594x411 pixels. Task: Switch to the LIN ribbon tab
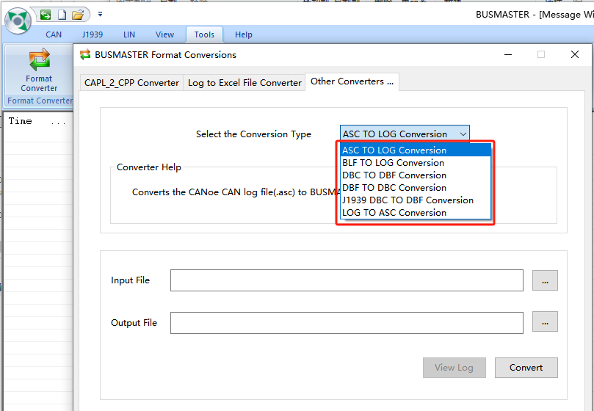coord(129,34)
